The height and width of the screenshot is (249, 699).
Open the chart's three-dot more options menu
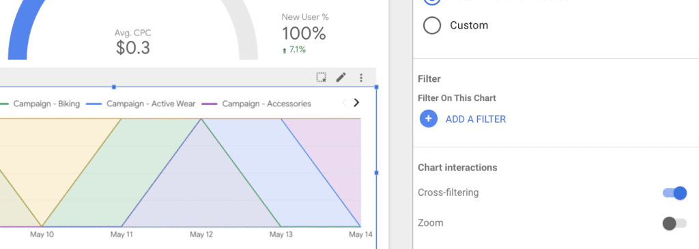tap(360, 78)
